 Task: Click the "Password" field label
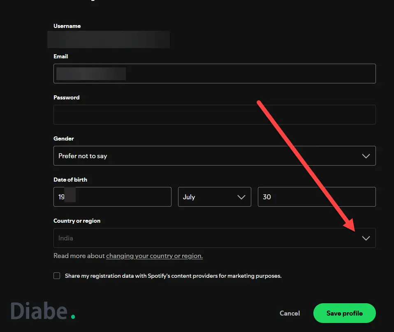(66, 97)
